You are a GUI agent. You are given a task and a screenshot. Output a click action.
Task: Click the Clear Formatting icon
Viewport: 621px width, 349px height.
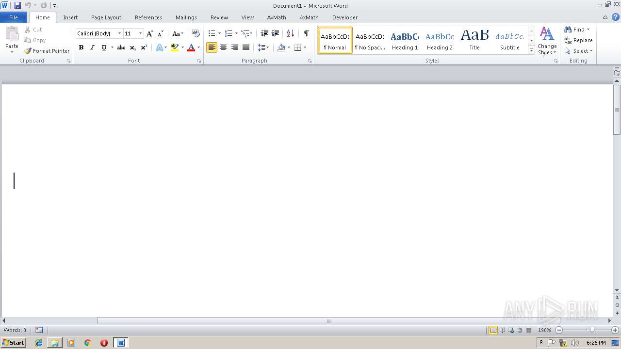pyautogui.click(x=196, y=33)
